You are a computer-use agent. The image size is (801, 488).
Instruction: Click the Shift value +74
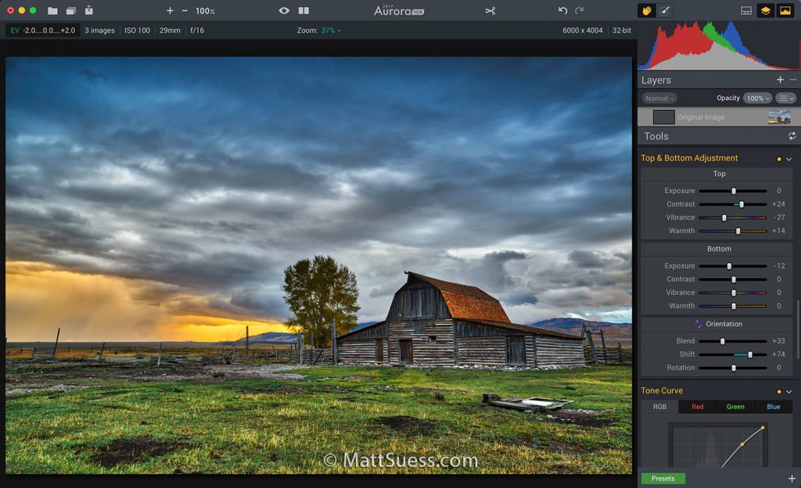click(x=778, y=354)
